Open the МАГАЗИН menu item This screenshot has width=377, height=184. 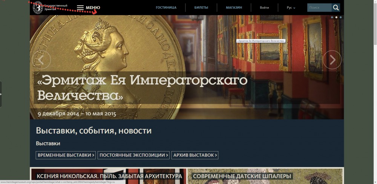(234, 8)
